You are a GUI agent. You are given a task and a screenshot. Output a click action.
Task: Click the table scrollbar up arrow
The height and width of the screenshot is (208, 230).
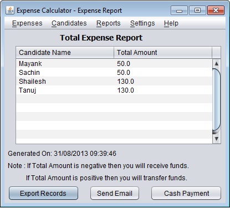[217, 64]
